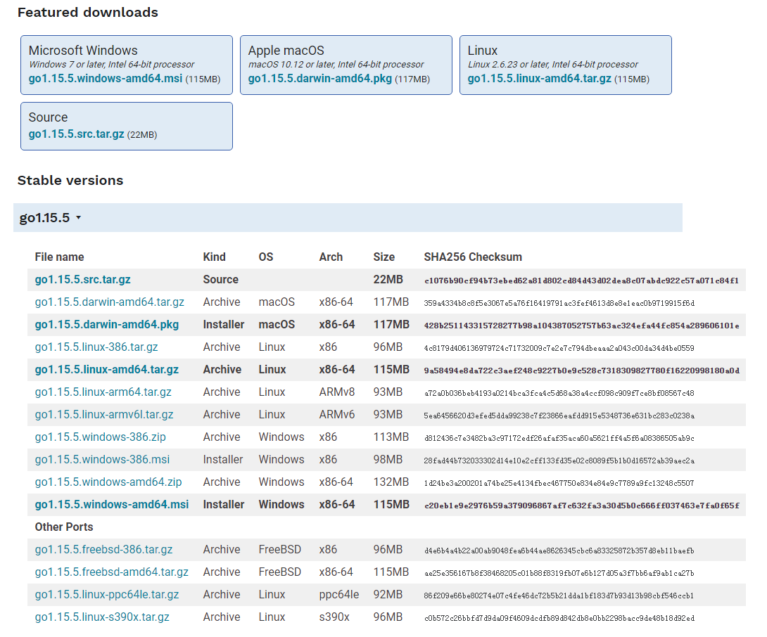Download go1.15.5.freebsd-386.tar.gz archive

[103, 550]
